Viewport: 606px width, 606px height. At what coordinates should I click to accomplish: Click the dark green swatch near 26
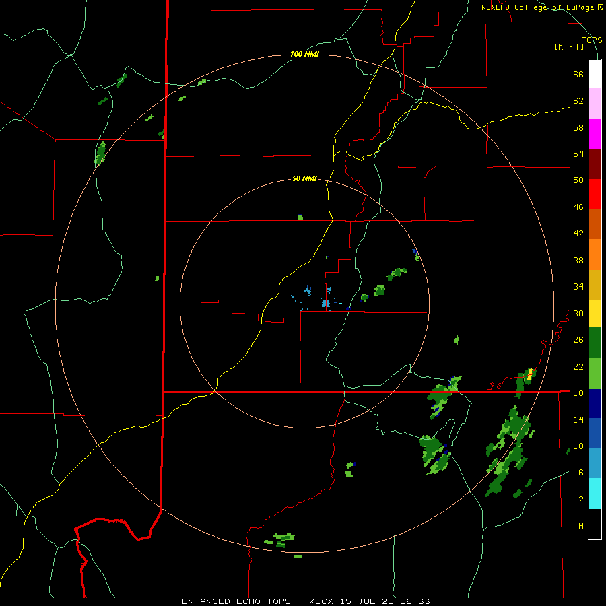click(595, 343)
